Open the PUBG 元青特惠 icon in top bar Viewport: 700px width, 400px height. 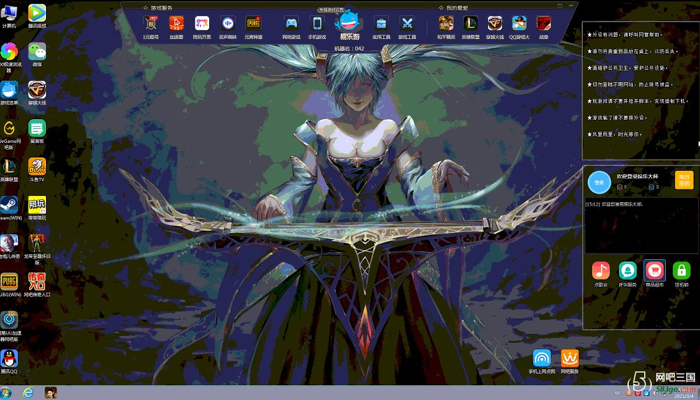253,23
